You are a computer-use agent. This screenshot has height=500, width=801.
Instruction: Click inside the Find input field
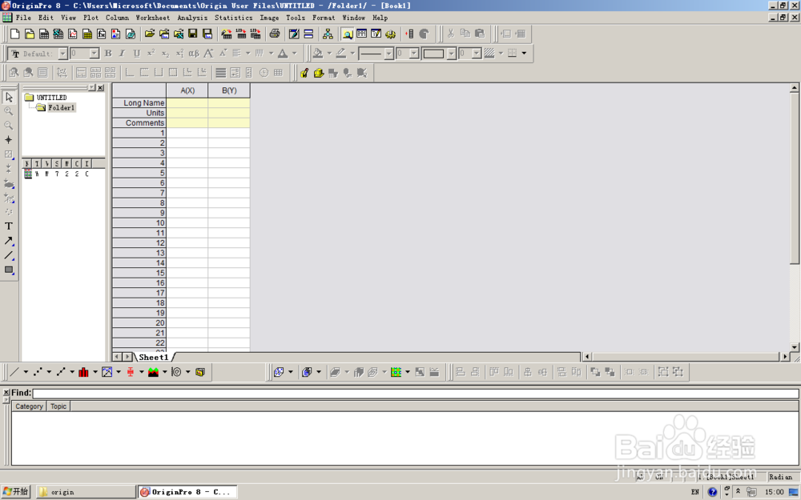click(x=415, y=393)
